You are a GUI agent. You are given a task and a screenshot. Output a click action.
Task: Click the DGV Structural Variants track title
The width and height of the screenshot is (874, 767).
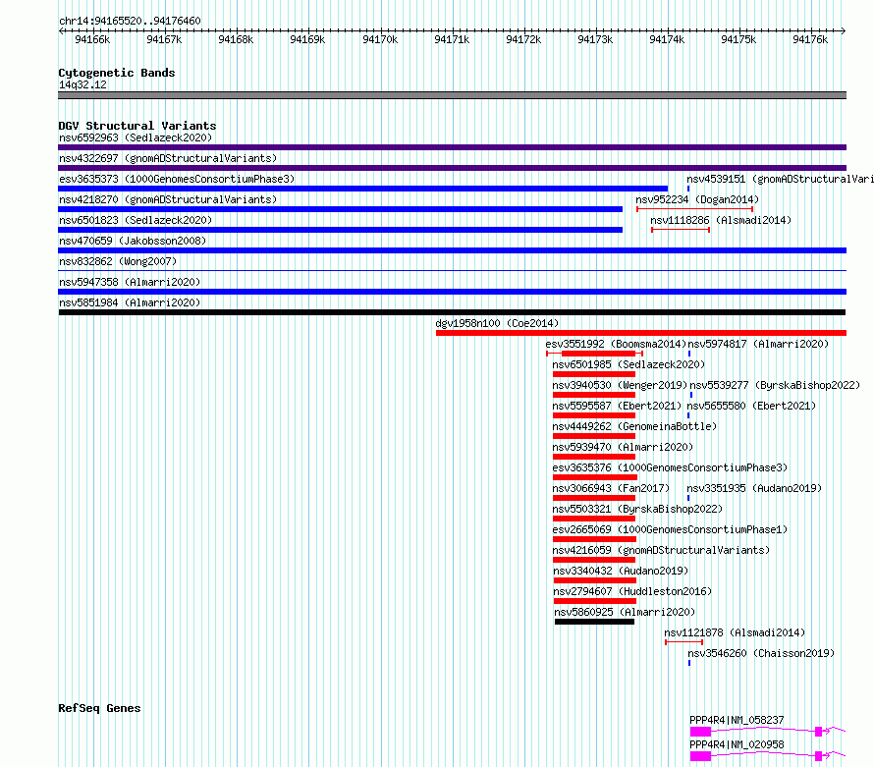point(137,126)
